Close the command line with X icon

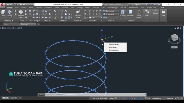point(40,95)
